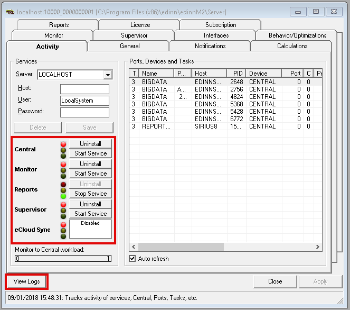Click the green status light for Reports
Viewport: 350px width, 310px height.
(x=63, y=196)
